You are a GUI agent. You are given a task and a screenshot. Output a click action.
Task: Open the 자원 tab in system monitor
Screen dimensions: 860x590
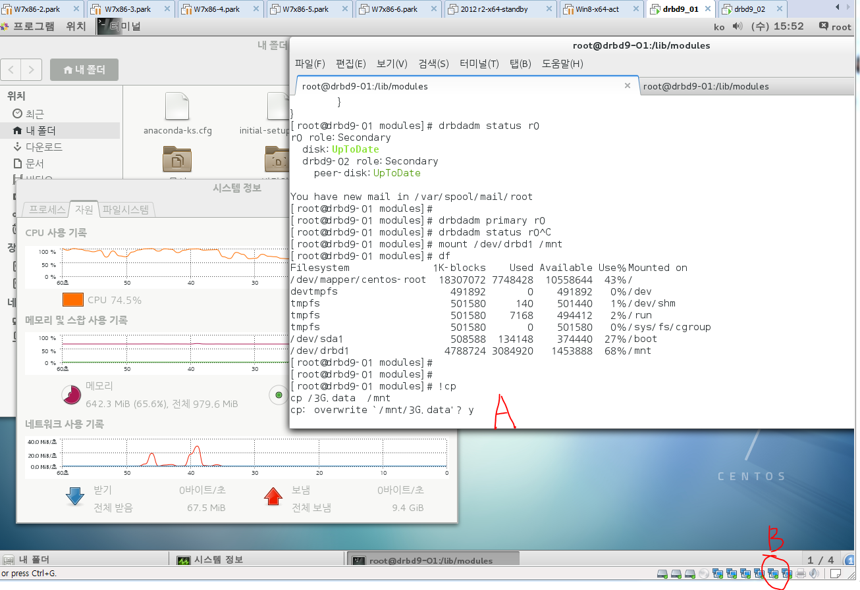point(84,210)
